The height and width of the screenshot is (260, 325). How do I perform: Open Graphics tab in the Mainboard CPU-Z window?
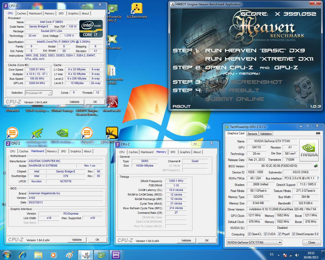(x=76, y=151)
